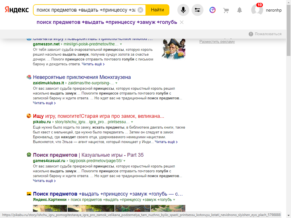Click Читать ещё in zaidimuklubas.lt result
This screenshot has width=291, height=218.
44,103
